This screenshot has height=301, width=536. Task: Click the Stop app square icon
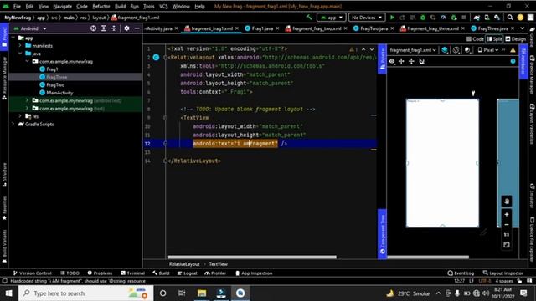click(464, 18)
